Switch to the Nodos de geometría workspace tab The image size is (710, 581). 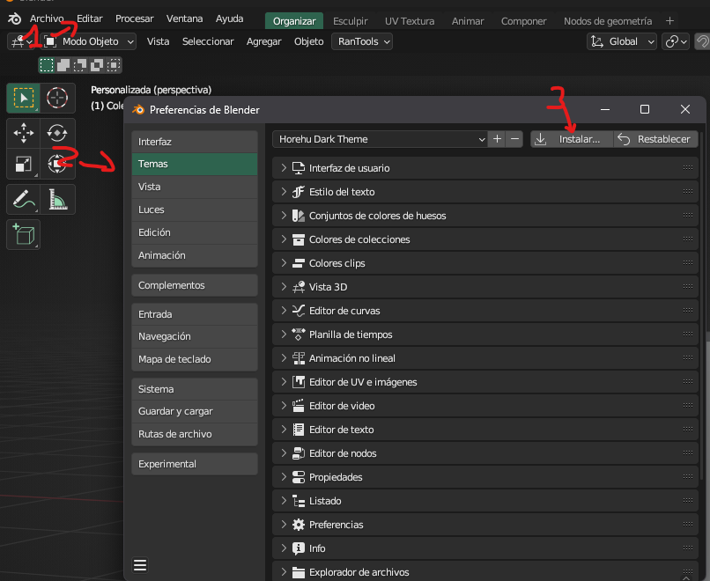pos(608,21)
